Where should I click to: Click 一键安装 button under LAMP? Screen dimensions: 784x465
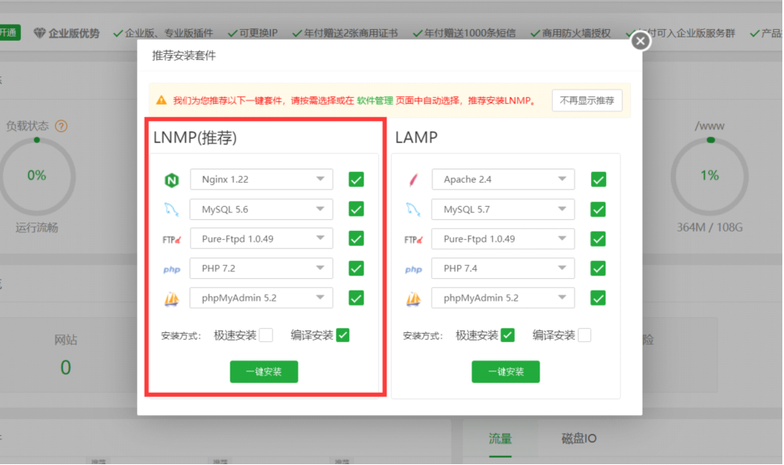point(505,372)
